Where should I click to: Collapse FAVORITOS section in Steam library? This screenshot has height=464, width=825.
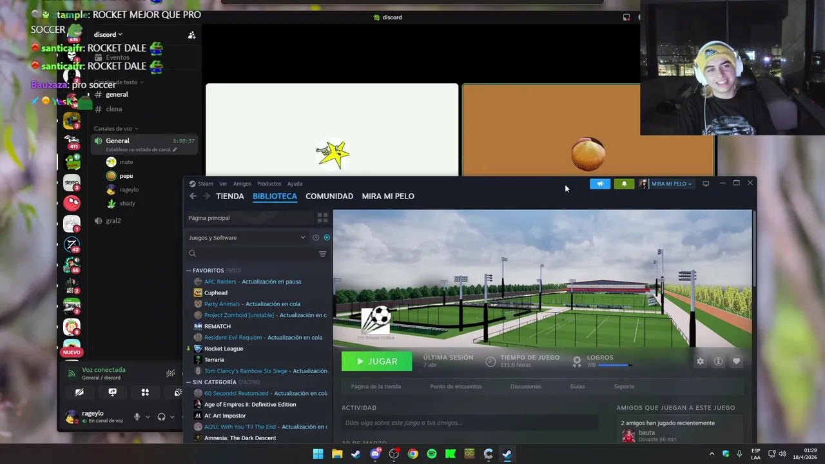(x=189, y=271)
